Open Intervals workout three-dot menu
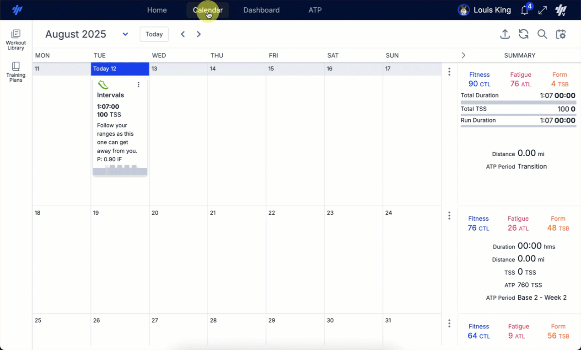Image resolution: width=581 pixels, height=350 pixels. point(139,85)
